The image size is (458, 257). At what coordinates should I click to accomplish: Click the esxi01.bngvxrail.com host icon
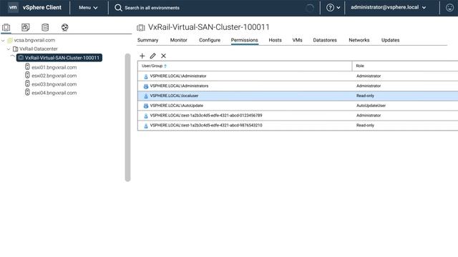27,66
